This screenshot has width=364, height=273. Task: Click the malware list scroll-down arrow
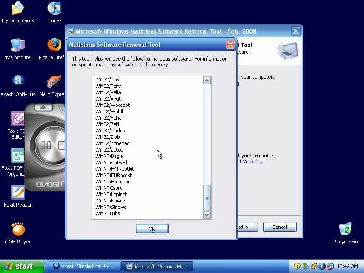pyautogui.click(x=207, y=215)
